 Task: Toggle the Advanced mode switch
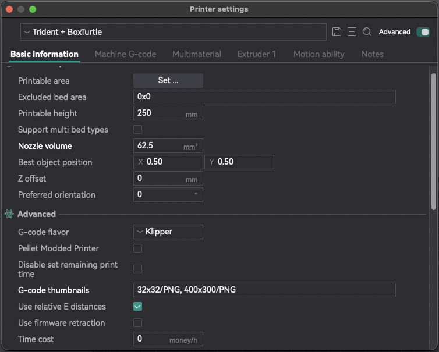[x=423, y=32]
